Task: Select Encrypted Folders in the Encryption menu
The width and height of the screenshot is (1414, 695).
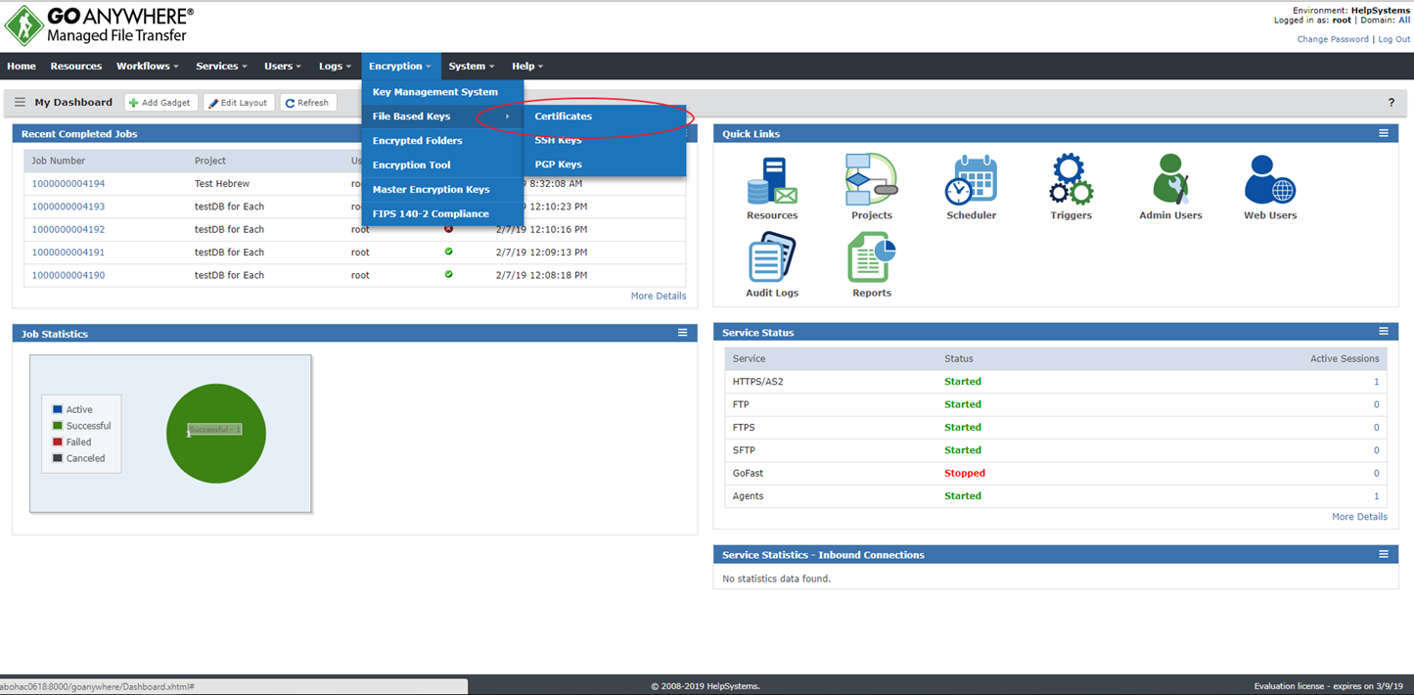Action: point(442,141)
